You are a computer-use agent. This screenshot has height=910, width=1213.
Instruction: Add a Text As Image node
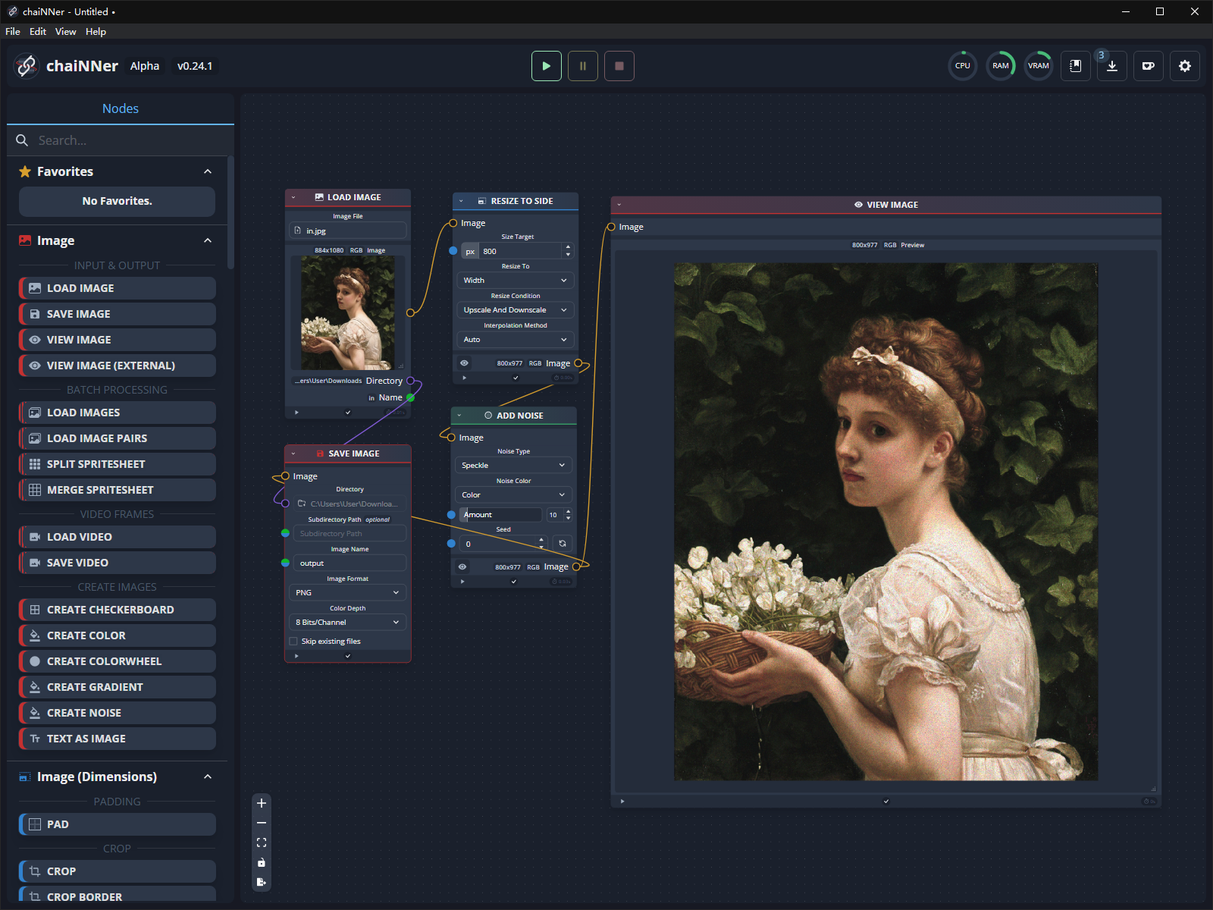pos(118,739)
